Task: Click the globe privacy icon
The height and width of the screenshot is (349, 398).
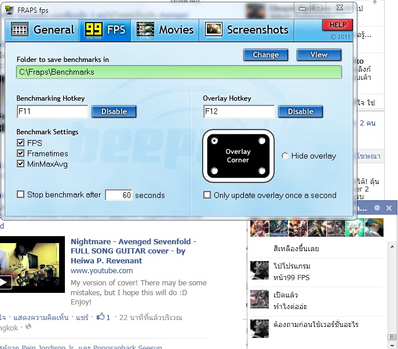Action: (28, 327)
